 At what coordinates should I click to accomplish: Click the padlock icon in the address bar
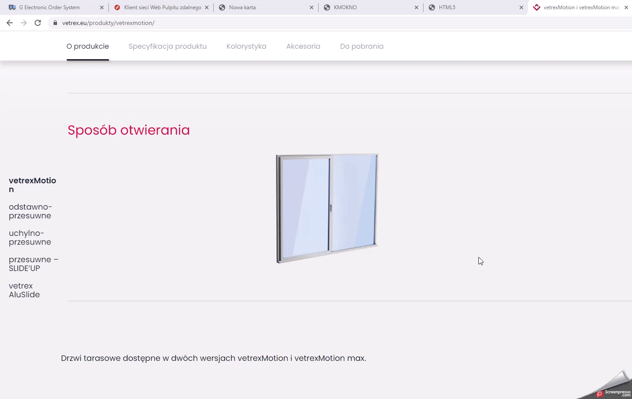coord(55,23)
